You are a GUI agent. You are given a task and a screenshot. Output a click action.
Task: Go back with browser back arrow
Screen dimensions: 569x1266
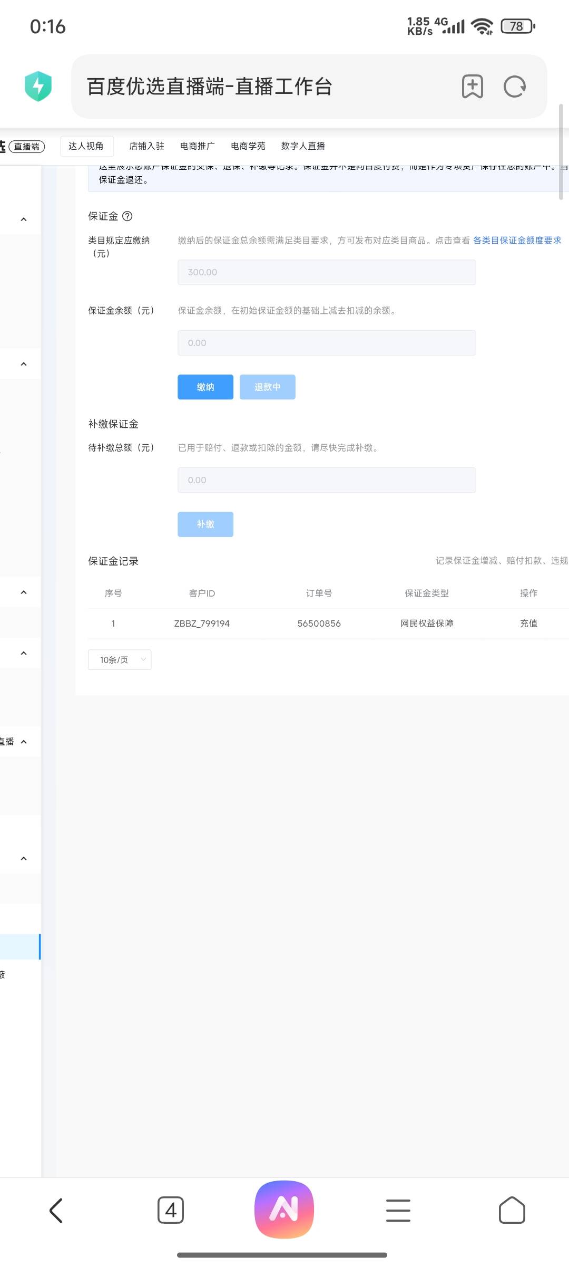tap(56, 1210)
